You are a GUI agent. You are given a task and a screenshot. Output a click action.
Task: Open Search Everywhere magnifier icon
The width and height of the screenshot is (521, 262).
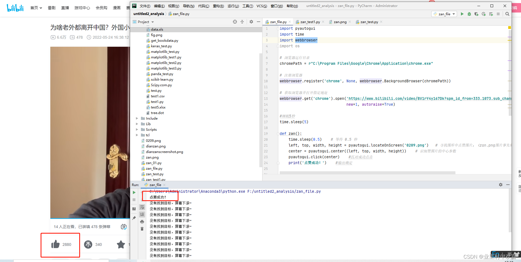507,14
